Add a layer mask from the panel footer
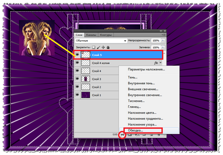This screenshot has height=155, width=223. click(130, 135)
